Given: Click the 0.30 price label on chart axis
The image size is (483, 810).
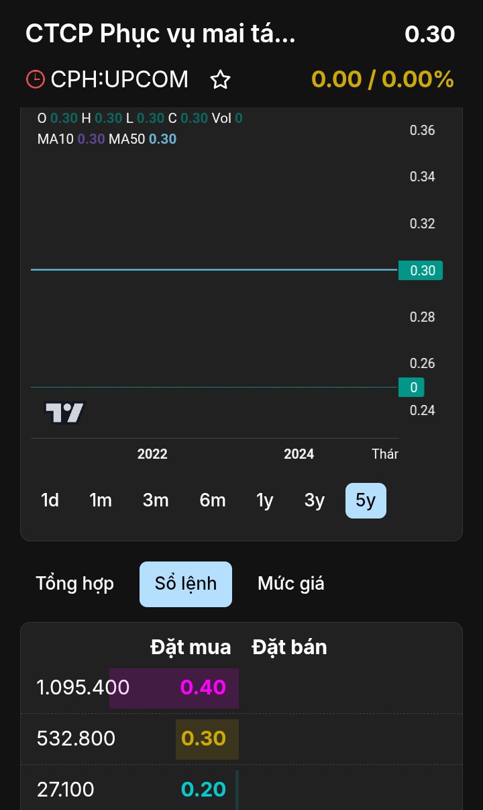Looking at the screenshot, I should (x=421, y=271).
